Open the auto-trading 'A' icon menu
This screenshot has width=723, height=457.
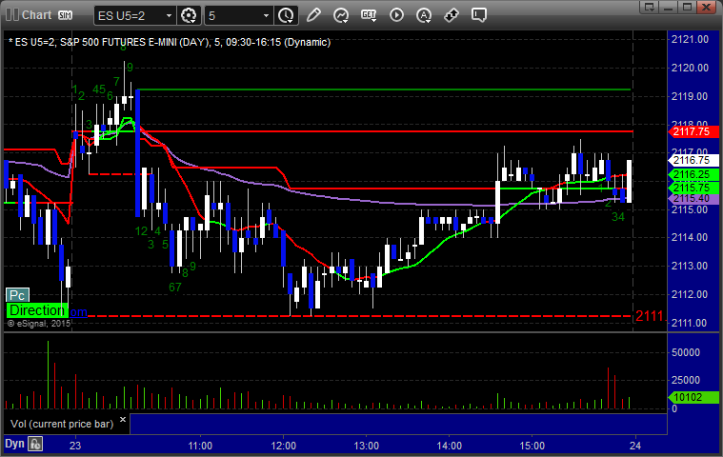coord(424,15)
